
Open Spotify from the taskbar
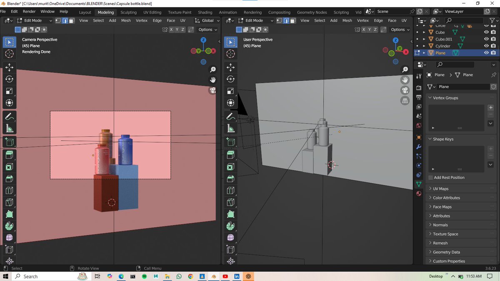(145, 276)
